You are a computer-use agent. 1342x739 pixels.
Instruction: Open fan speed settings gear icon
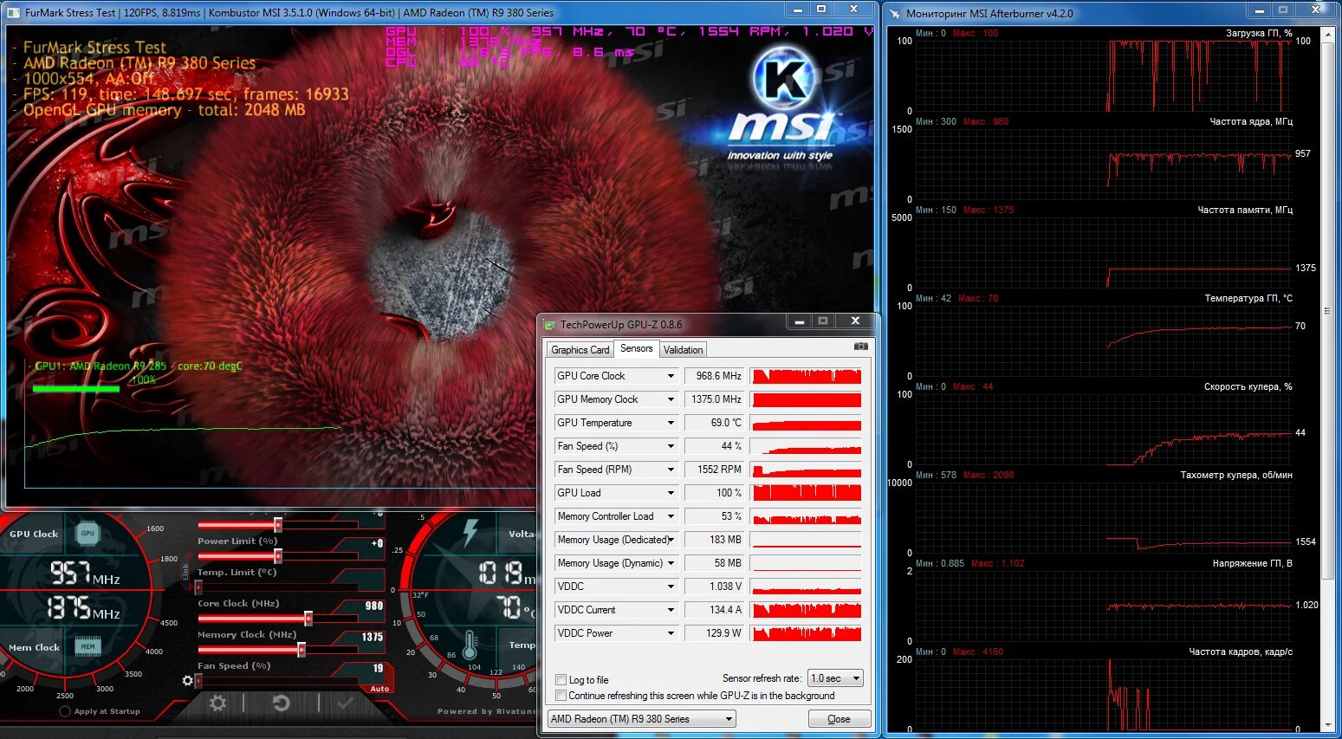click(x=187, y=680)
